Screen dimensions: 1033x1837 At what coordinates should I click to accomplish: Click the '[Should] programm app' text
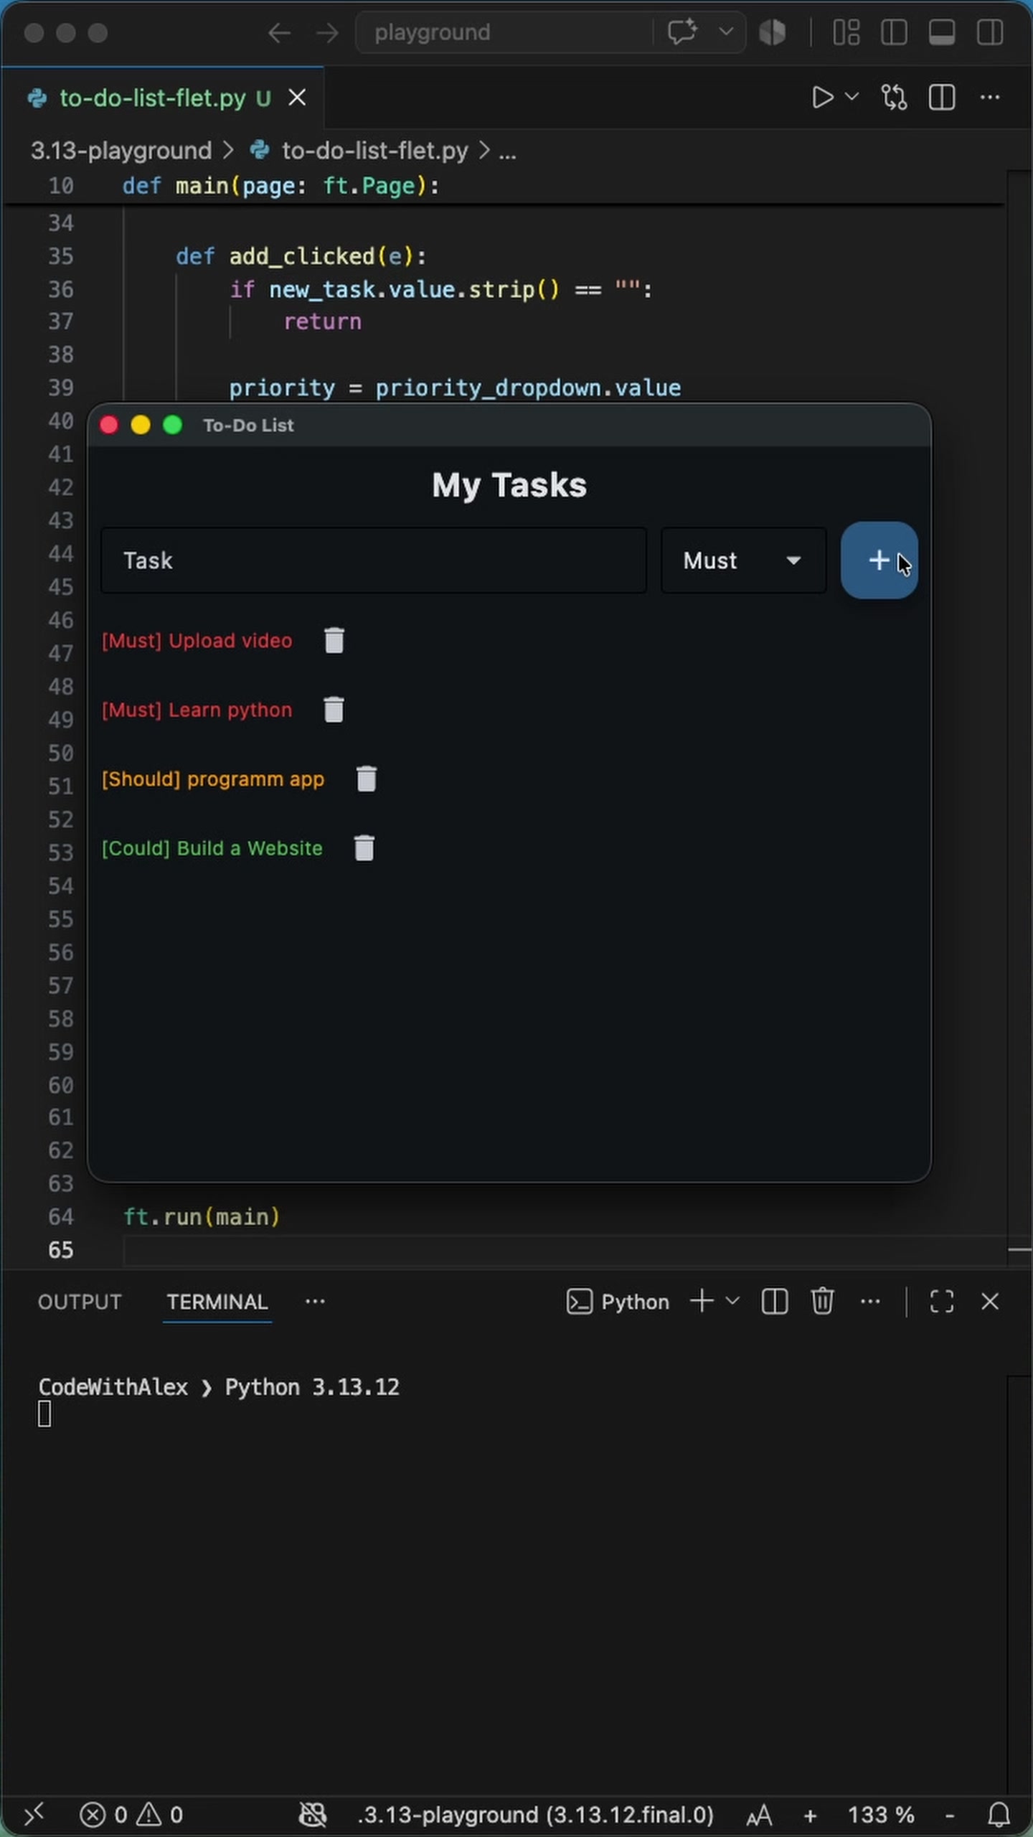point(212,779)
